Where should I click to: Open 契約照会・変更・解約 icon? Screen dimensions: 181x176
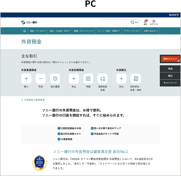(x=136, y=79)
